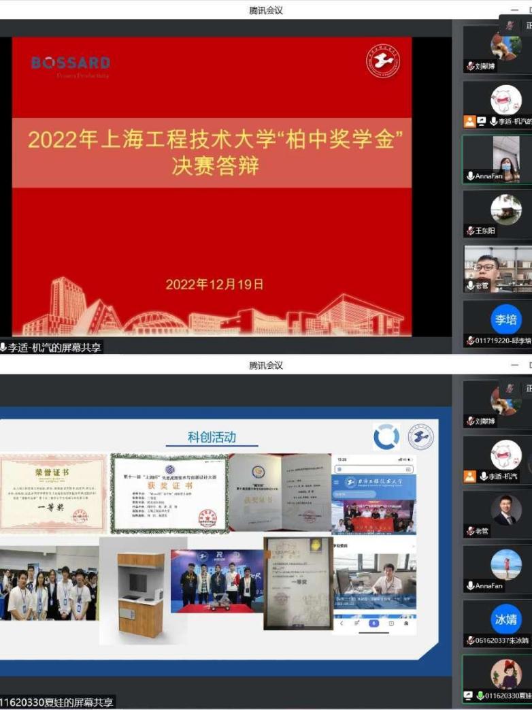Click the 011620330夏娃的屏幕共享 label
532x710 pixels.
[x=57, y=702]
